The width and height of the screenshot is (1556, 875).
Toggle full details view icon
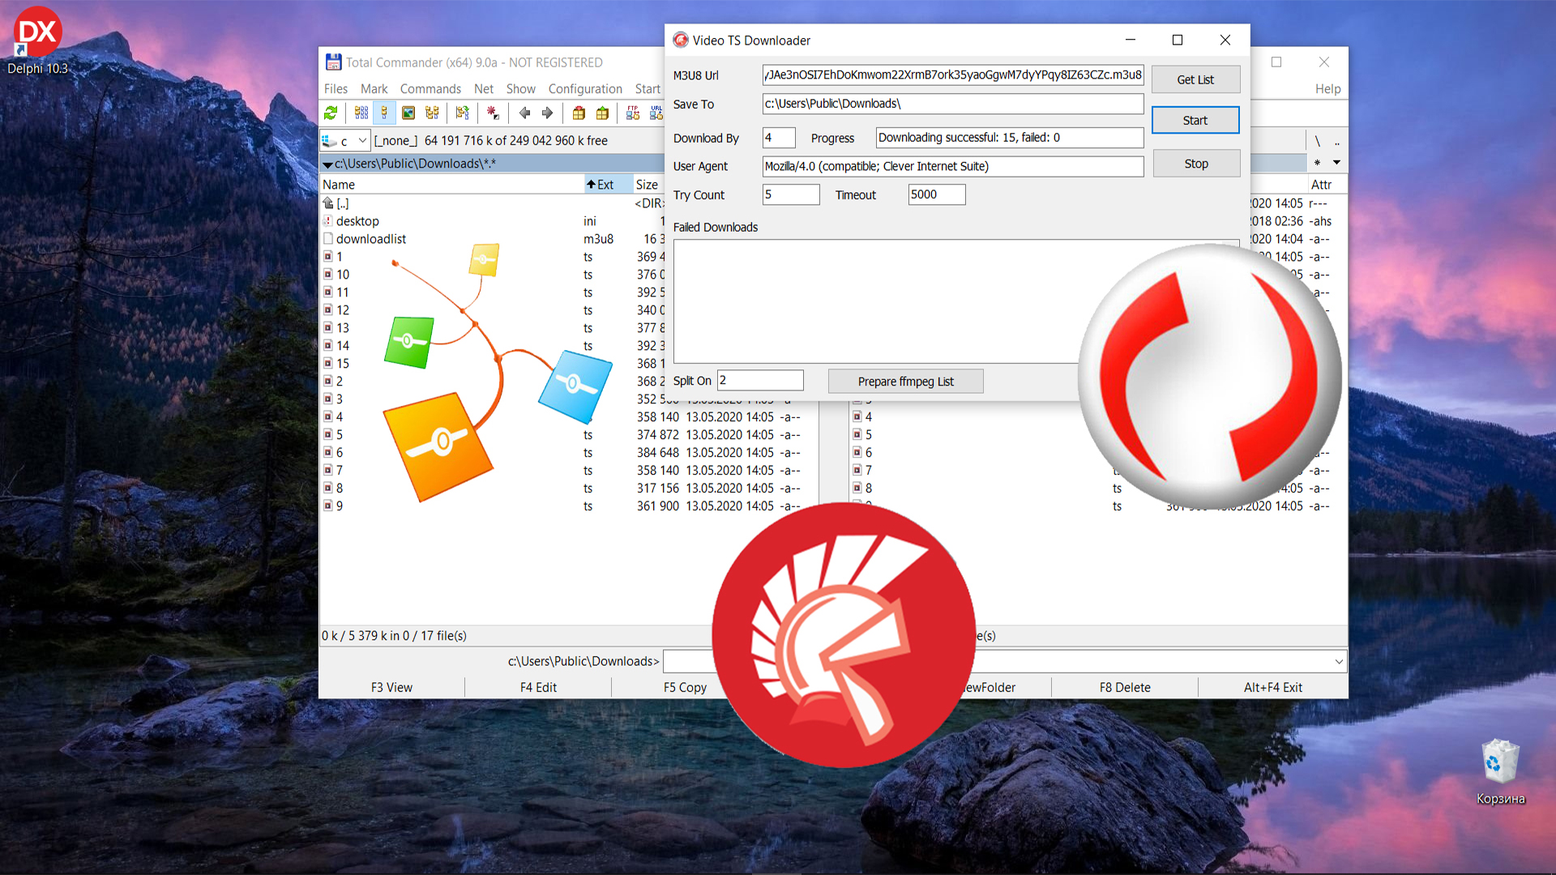pyautogui.click(x=385, y=113)
